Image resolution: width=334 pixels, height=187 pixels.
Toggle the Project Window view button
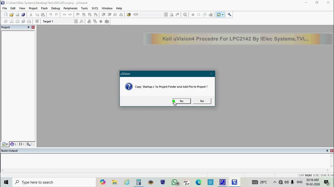[x=219, y=15]
